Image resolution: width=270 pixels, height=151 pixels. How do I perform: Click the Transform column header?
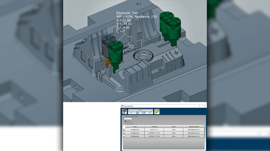154,126
